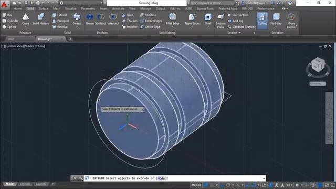
Task: Select the Imprint tool
Action: (x=130, y=27)
